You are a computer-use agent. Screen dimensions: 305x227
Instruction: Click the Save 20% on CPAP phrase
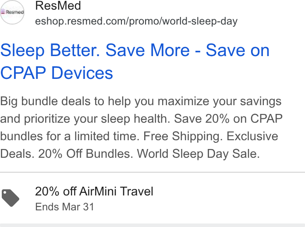[228, 119]
